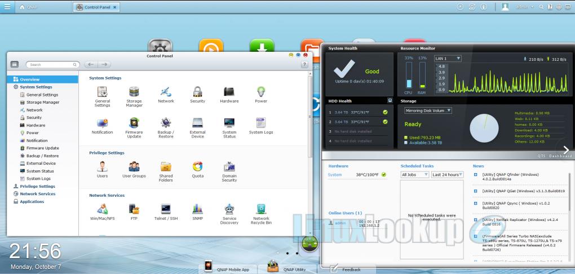Click the Feedback button at bottom
Image resolution: width=575 pixels, height=274 pixels.
click(x=347, y=269)
